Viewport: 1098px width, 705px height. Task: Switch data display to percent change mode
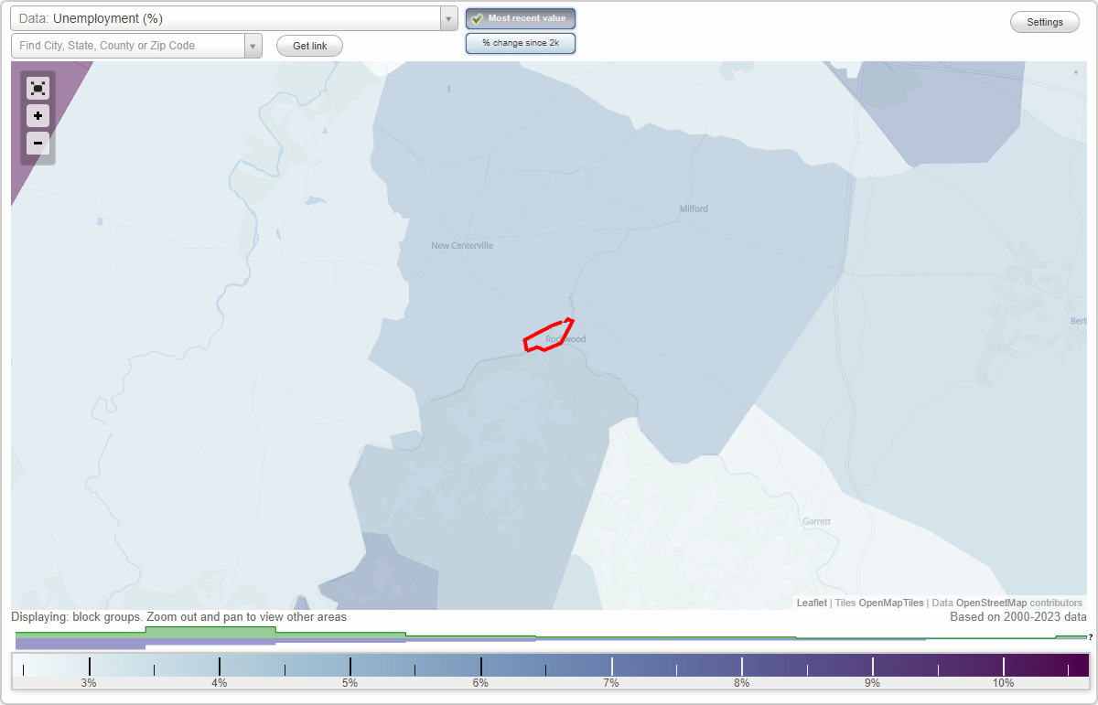pos(520,42)
